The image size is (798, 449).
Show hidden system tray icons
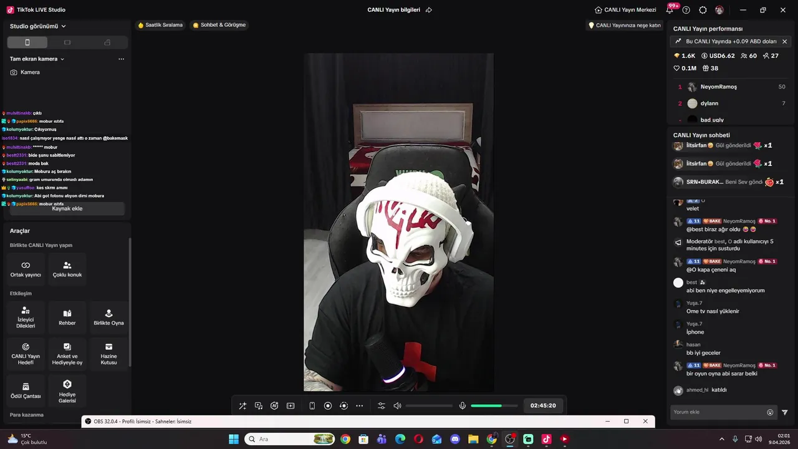(722, 439)
